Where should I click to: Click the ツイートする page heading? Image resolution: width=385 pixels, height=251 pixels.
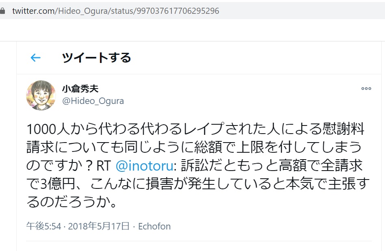point(96,58)
